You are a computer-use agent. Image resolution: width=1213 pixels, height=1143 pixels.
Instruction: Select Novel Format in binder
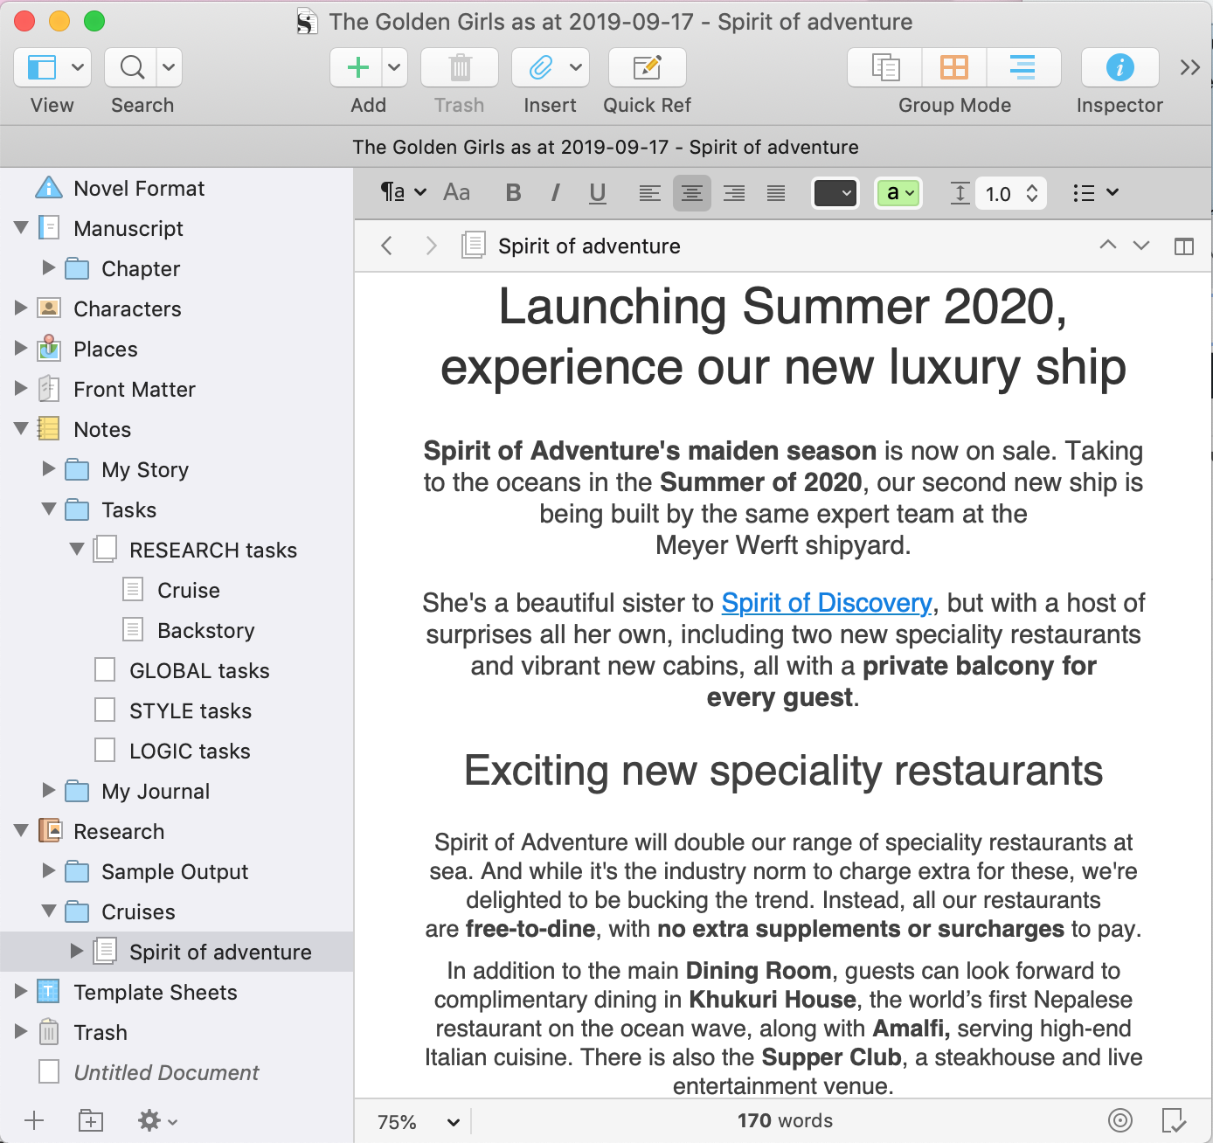[139, 189]
